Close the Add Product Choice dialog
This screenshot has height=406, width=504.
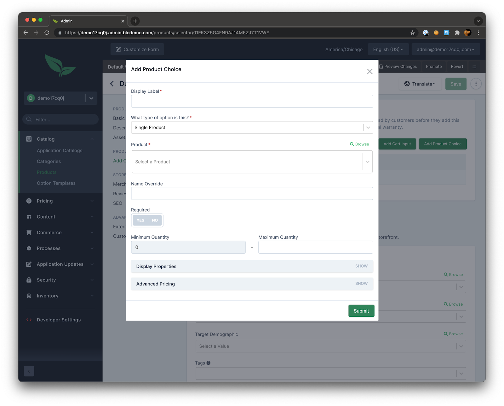(x=369, y=72)
